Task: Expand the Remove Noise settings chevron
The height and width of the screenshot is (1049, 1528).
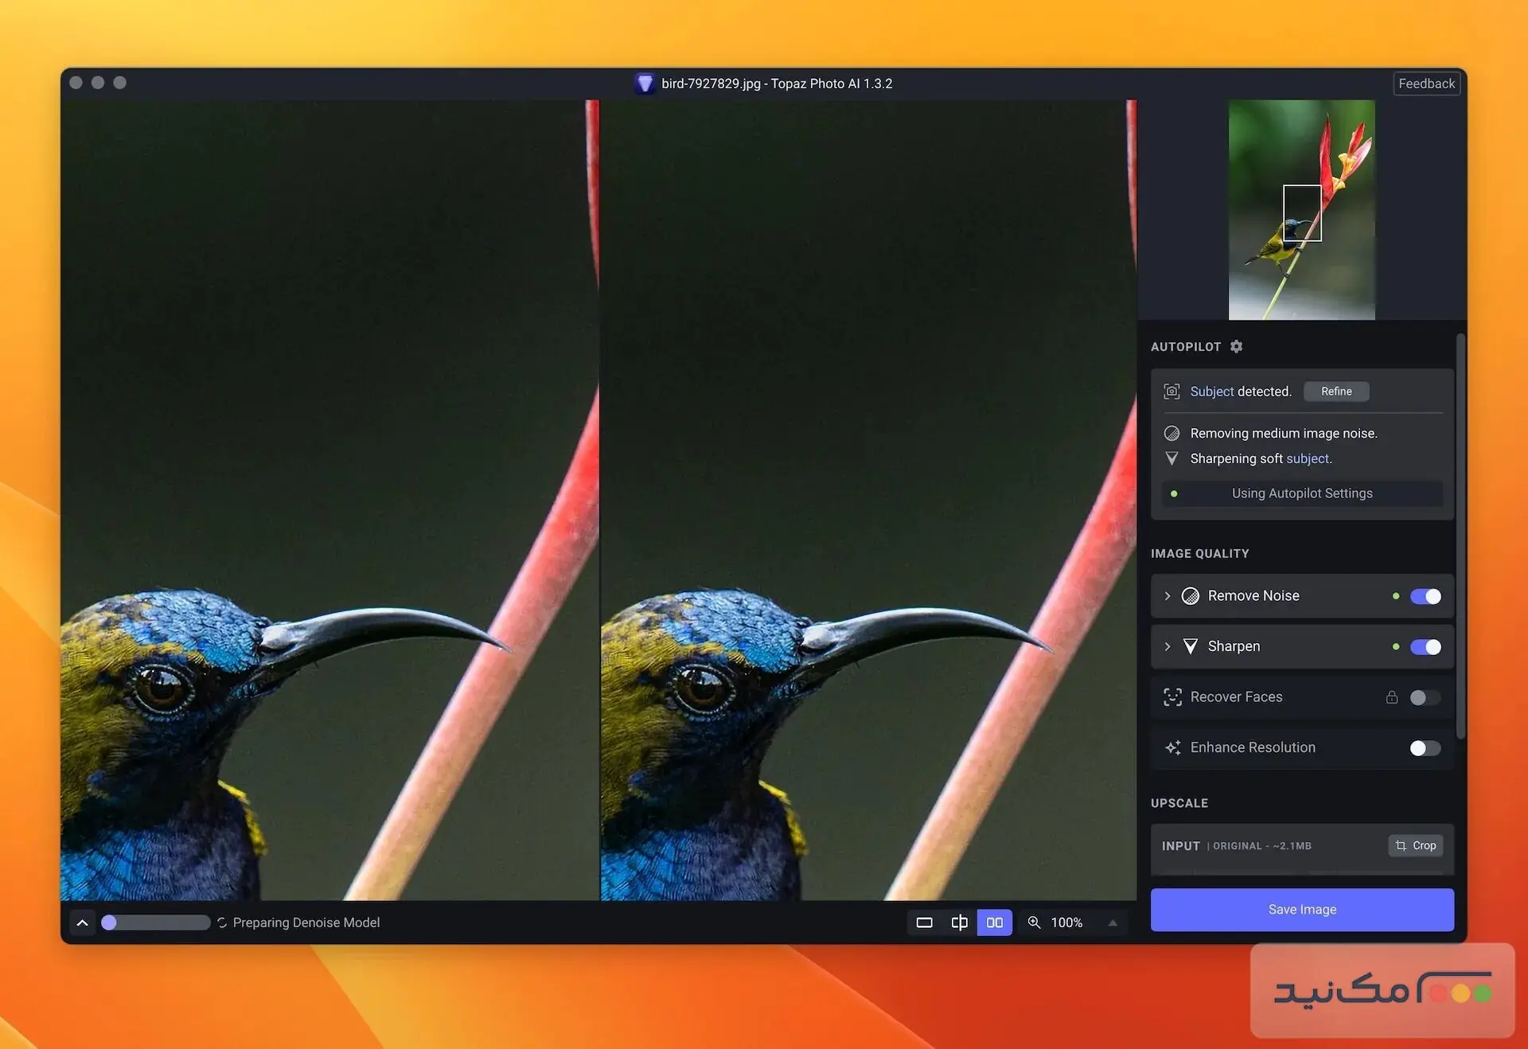Action: click(x=1167, y=596)
